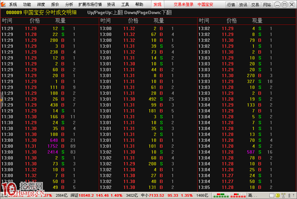
Task: Open the 工具 menu
Action: point(125,5)
